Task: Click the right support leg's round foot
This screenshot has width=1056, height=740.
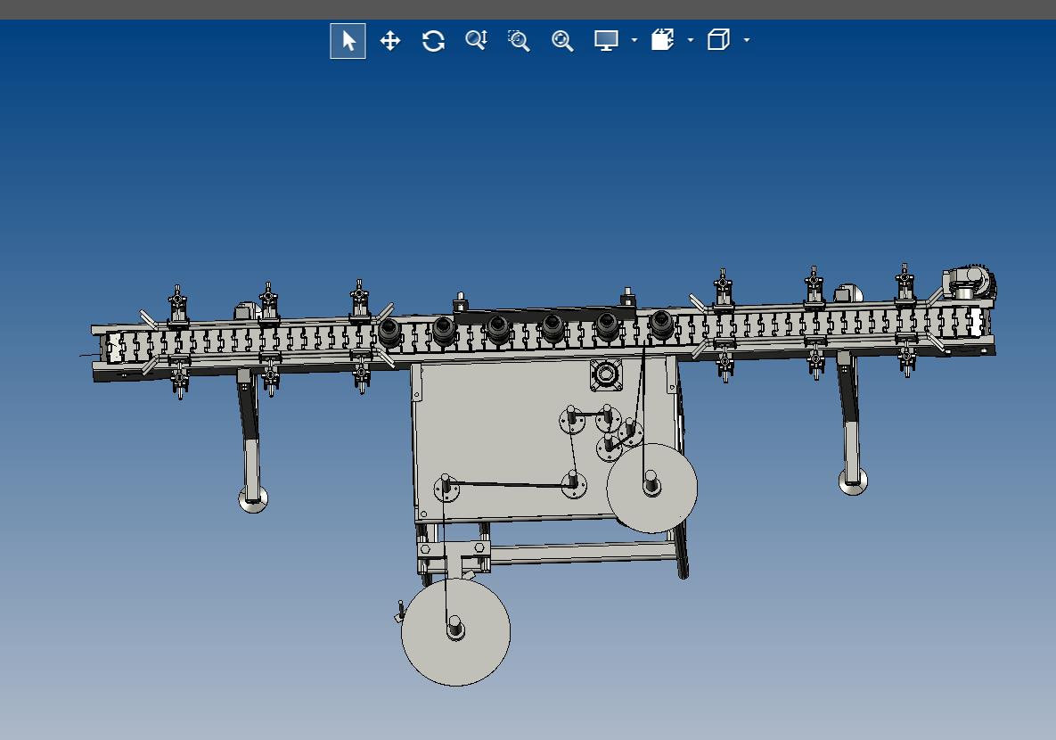Action: [x=854, y=481]
